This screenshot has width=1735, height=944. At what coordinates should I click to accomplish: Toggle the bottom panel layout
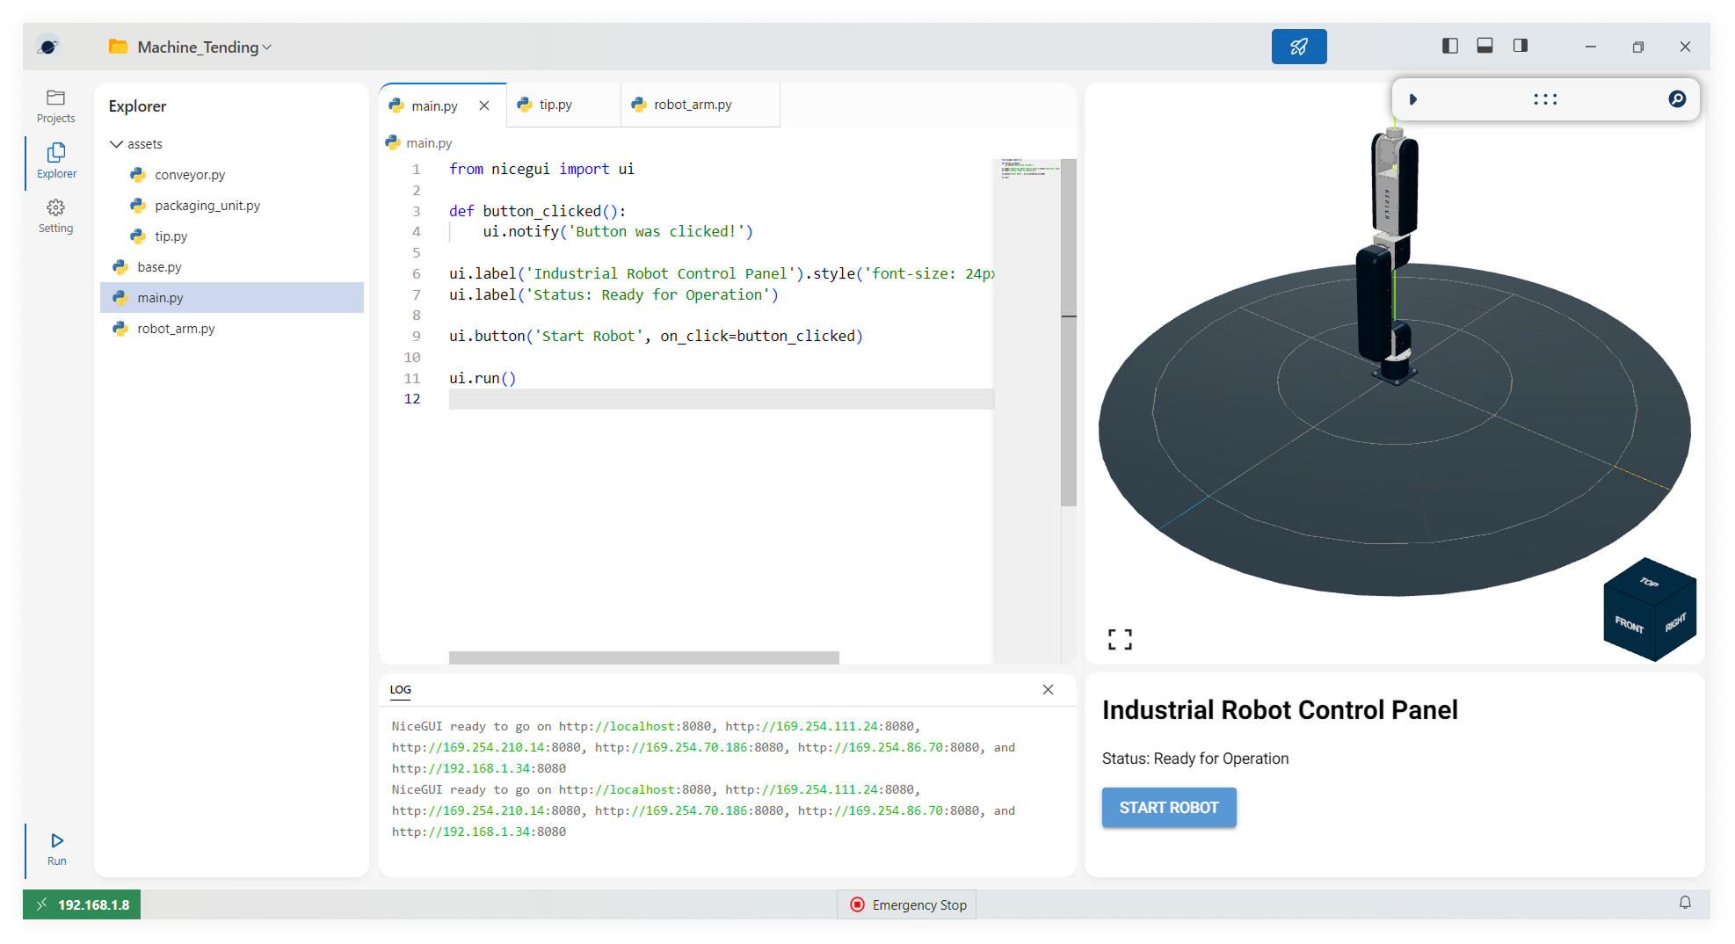(x=1485, y=46)
